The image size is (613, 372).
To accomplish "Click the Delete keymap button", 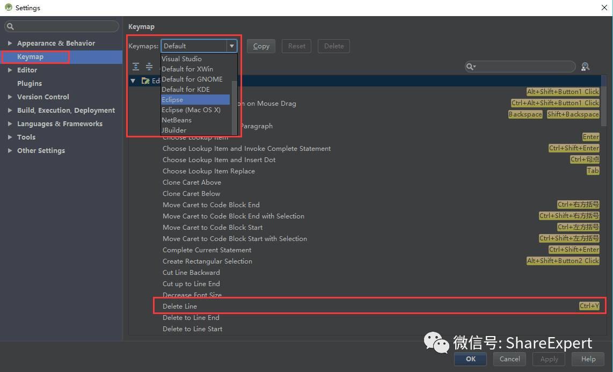I will 334,46.
